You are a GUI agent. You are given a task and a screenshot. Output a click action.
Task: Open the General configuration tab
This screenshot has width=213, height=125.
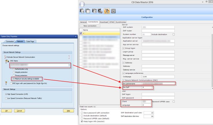click(83, 22)
